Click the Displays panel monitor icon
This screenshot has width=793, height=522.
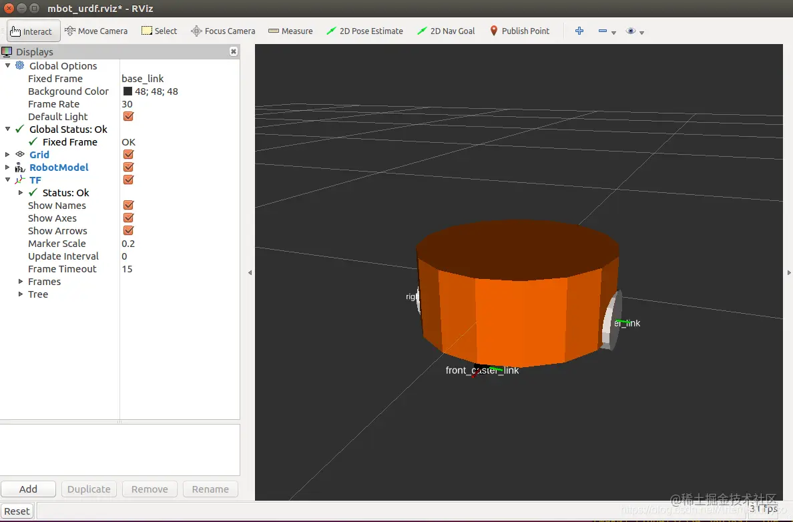point(7,51)
